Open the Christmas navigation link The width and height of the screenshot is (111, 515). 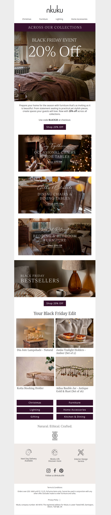pos(27,19)
